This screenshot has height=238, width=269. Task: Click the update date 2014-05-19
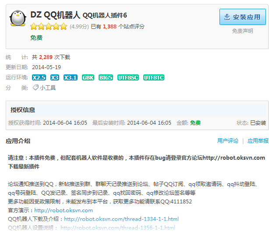tap(46, 67)
